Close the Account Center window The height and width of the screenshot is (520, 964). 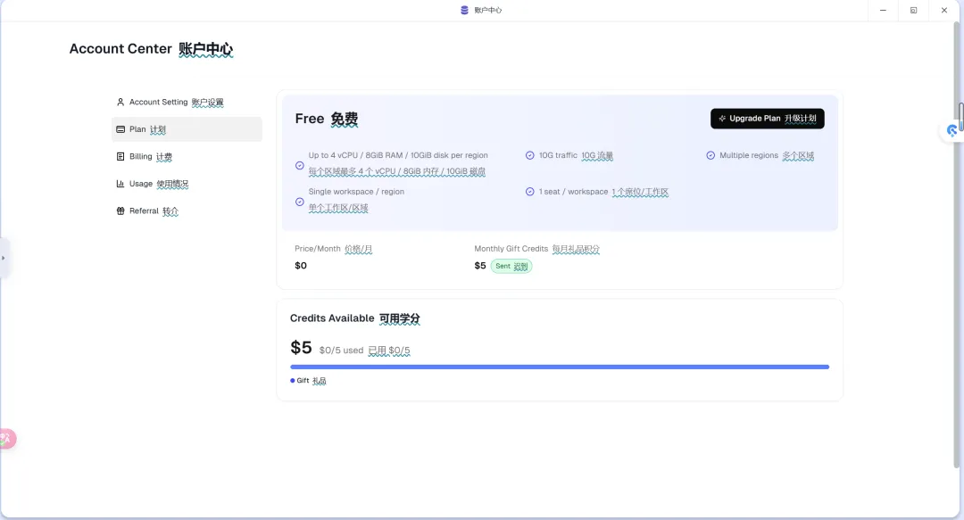click(x=944, y=11)
